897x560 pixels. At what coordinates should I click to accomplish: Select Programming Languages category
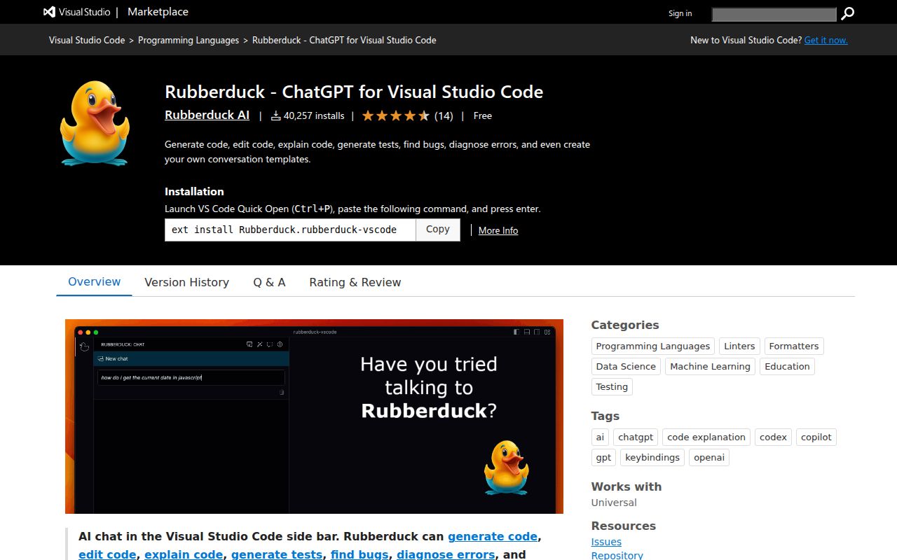tap(653, 346)
